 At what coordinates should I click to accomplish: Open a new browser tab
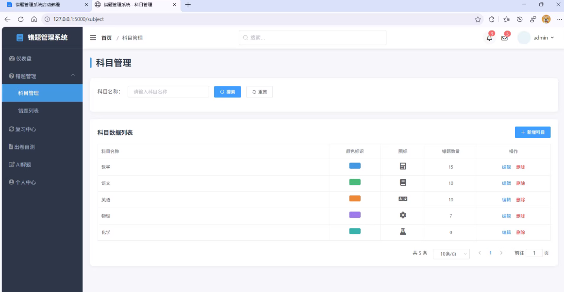click(188, 5)
